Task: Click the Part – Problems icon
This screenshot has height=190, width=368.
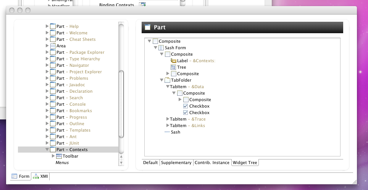Action: click(53, 78)
